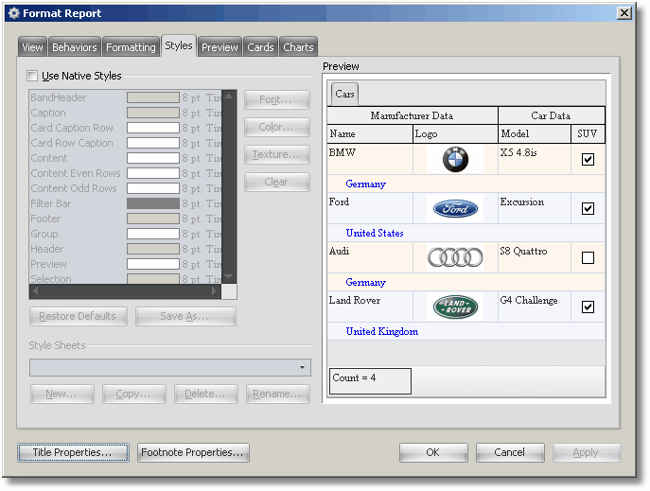The image size is (650, 491).
Task: Select the Content Odd Rows style
Action: [x=126, y=188]
